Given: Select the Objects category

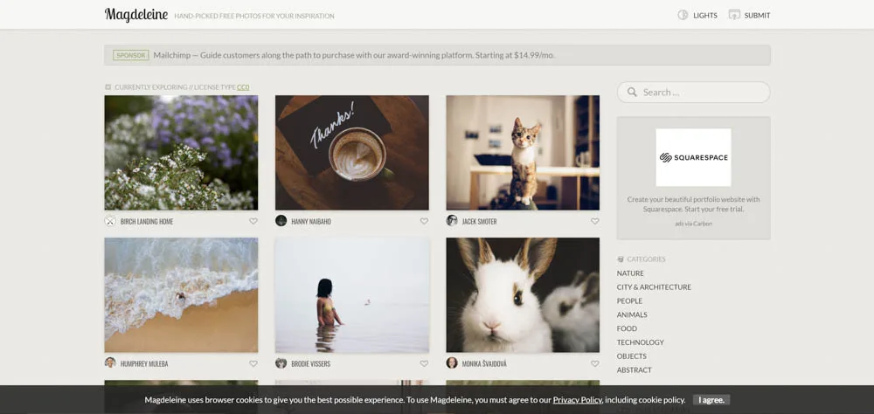Looking at the screenshot, I should tap(632, 356).
